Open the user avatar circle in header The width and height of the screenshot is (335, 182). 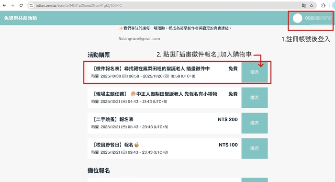point(297,18)
